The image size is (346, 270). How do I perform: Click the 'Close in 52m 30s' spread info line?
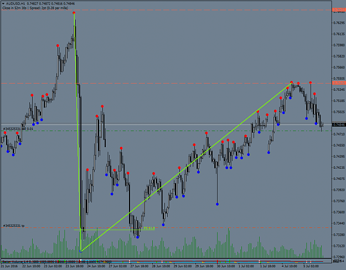coord(35,8)
